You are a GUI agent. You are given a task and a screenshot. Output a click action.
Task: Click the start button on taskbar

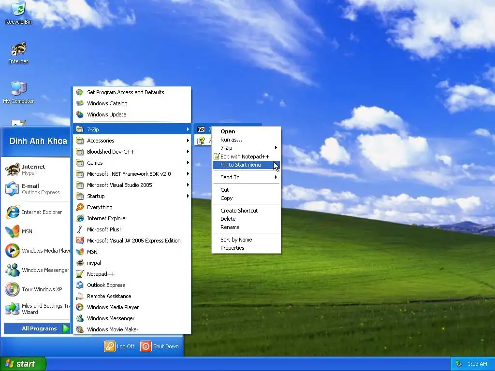(23, 364)
